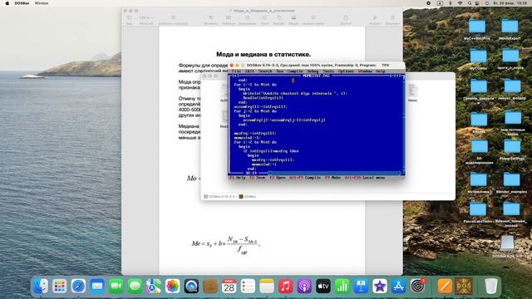Click F2 Save in Pascal status bar
532x299 pixels.
click(257, 178)
